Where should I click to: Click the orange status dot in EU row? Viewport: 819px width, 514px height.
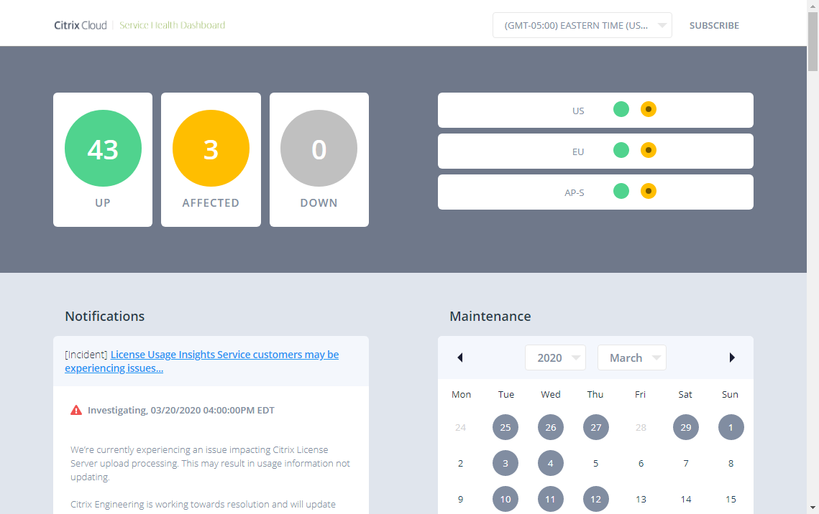tap(648, 150)
